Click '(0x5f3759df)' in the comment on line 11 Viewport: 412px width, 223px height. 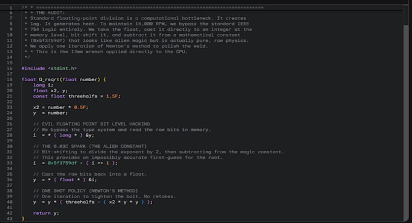coord(47,41)
